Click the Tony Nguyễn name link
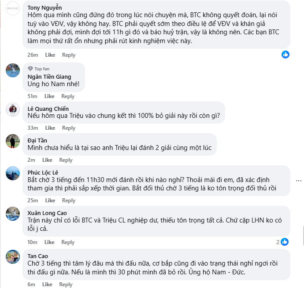 [45, 7]
